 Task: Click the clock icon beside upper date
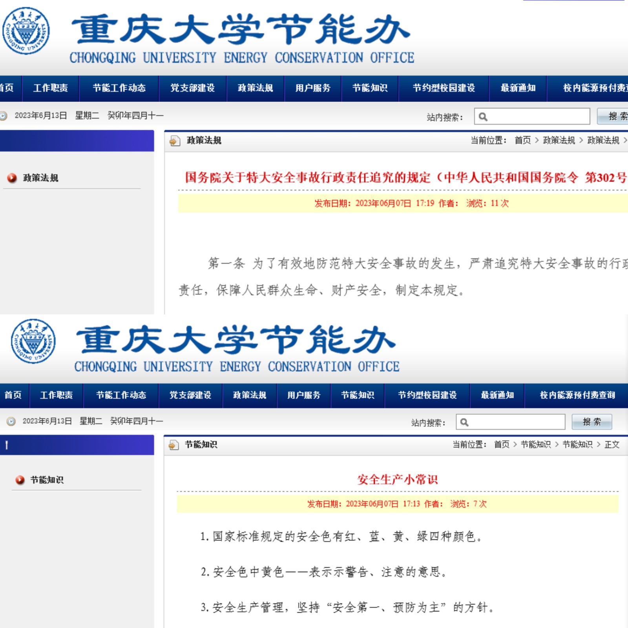point(3,116)
